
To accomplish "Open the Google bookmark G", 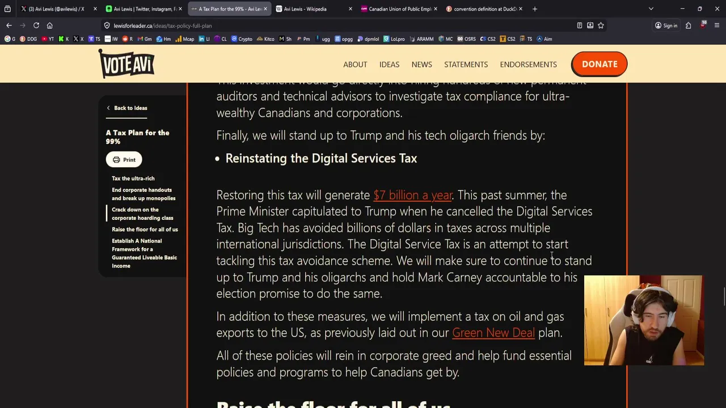I will pyautogui.click(x=10, y=39).
